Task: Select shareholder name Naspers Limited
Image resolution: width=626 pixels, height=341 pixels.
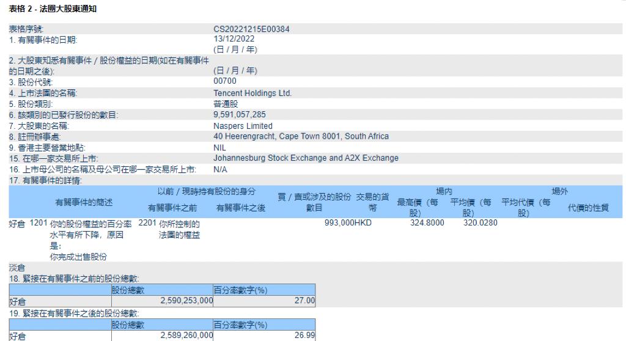Action: [x=243, y=126]
